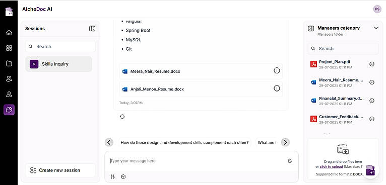The width and height of the screenshot is (386, 185).
Task: Click the 'Managers folder' subtitle
Action: pos(330,34)
